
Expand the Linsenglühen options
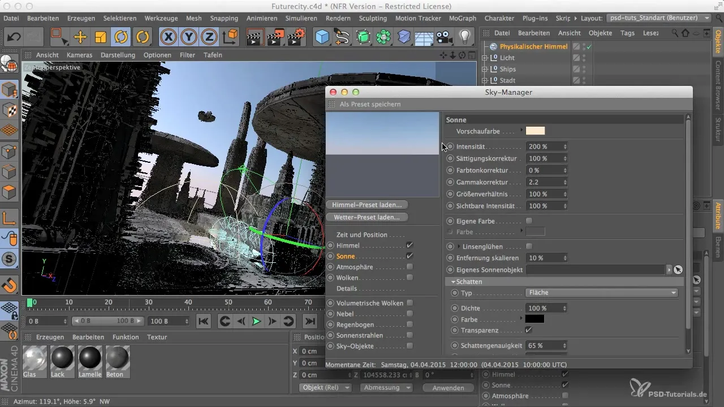pyautogui.click(x=459, y=246)
